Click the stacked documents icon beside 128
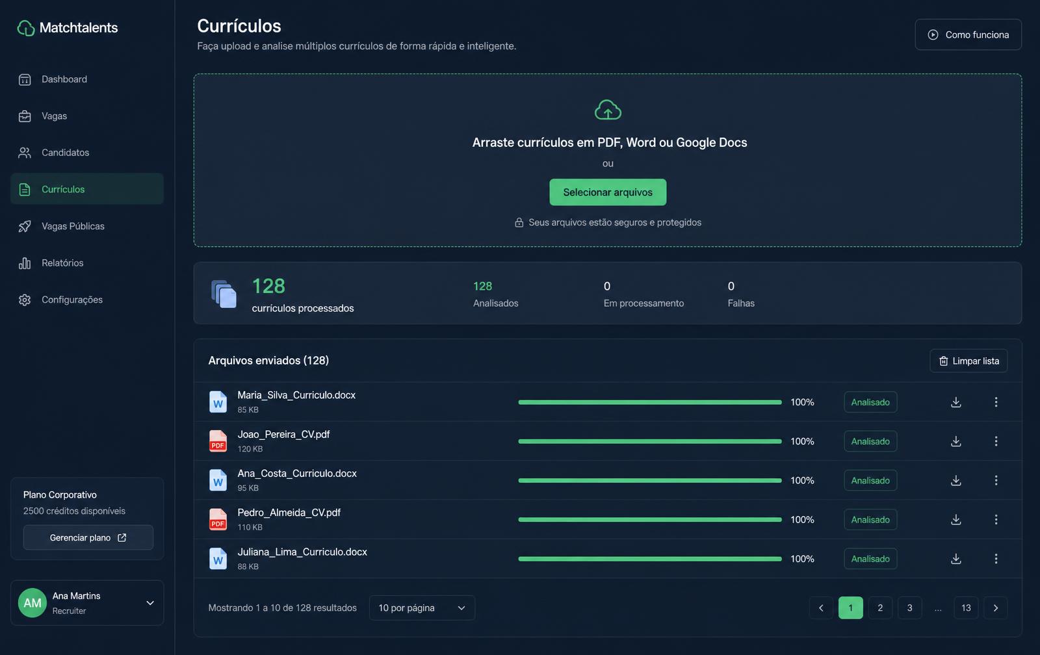The height and width of the screenshot is (655, 1040). pyautogui.click(x=224, y=294)
